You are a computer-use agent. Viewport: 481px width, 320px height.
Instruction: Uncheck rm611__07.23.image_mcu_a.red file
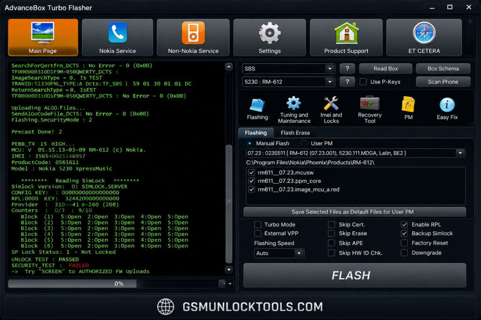[252, 189]
